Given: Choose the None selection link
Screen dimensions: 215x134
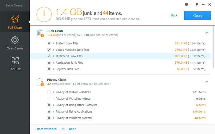Looking at the screenshot, I should (x=72, y=129).
